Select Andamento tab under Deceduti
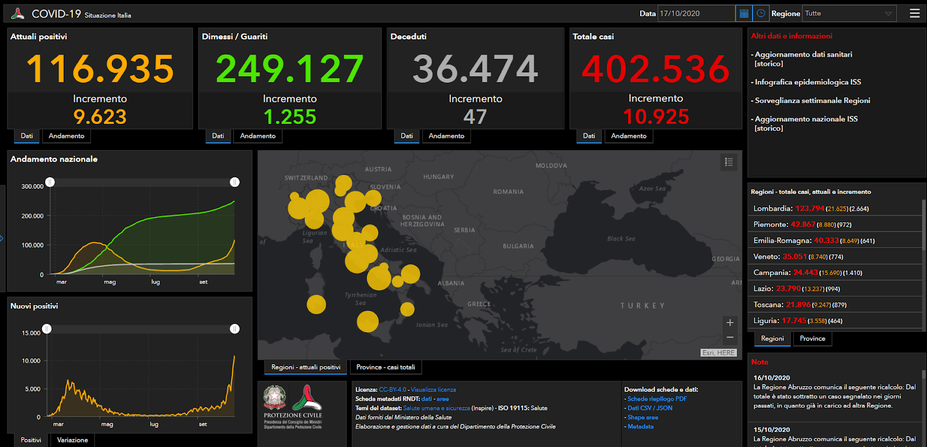 [x=447, y=136]
